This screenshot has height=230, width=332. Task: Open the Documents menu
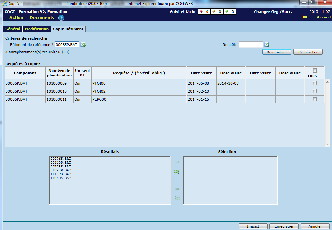[42, 18]
